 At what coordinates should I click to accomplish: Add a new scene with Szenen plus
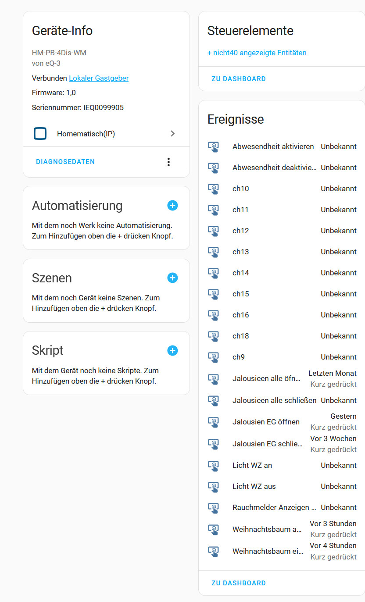172,278
